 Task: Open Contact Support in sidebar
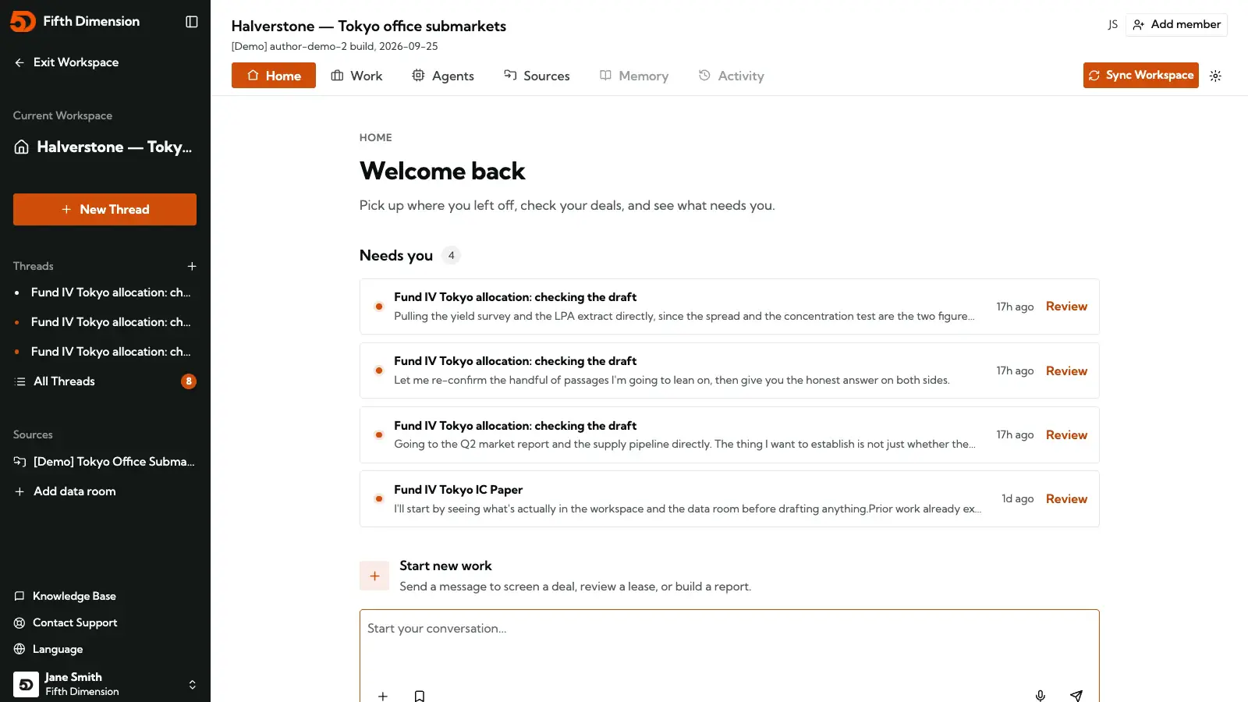pyautogui.click(x=66, y=622)
